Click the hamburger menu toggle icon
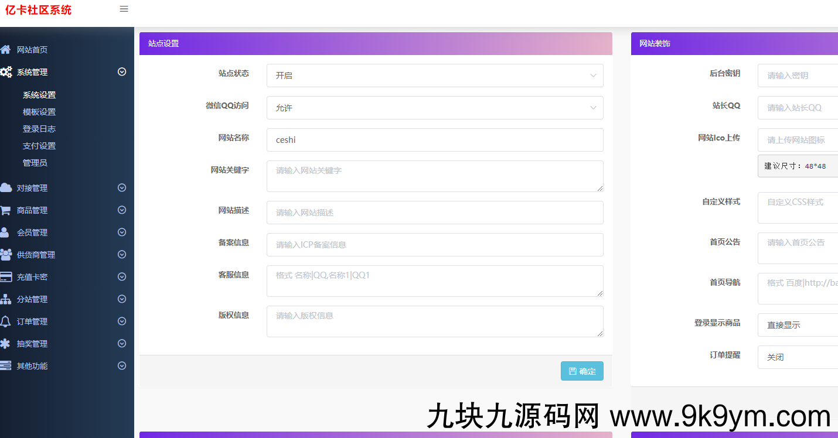Screen dimensions: 838x438 pyautogui.click(x=124, y=9)
